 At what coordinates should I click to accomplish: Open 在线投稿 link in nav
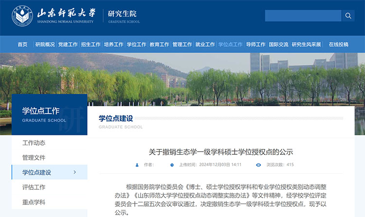click(x=338, y=45)
